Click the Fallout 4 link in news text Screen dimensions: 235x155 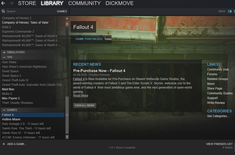pyautogui.click(x=79, y=79)
